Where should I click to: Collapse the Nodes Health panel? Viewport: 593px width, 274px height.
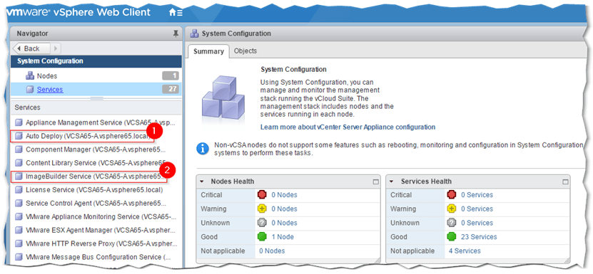pyautogui.click(x=201, y=181)
